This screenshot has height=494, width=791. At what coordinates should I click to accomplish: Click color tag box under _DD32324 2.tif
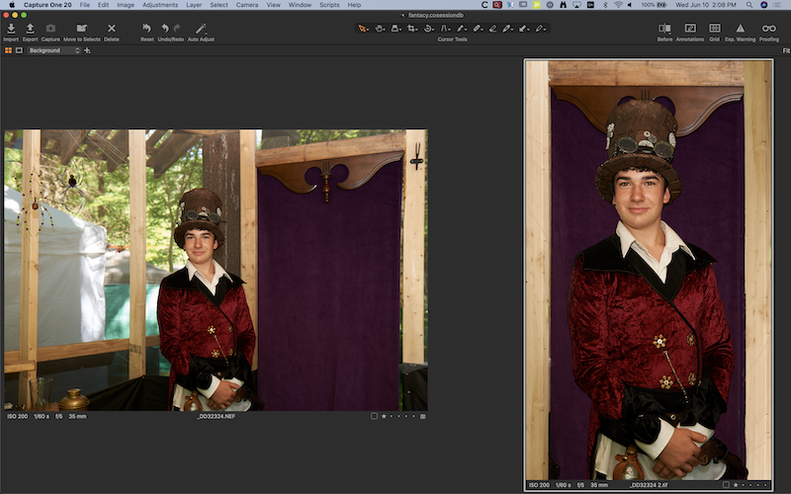pyautogui.click(x=726, y=485)
